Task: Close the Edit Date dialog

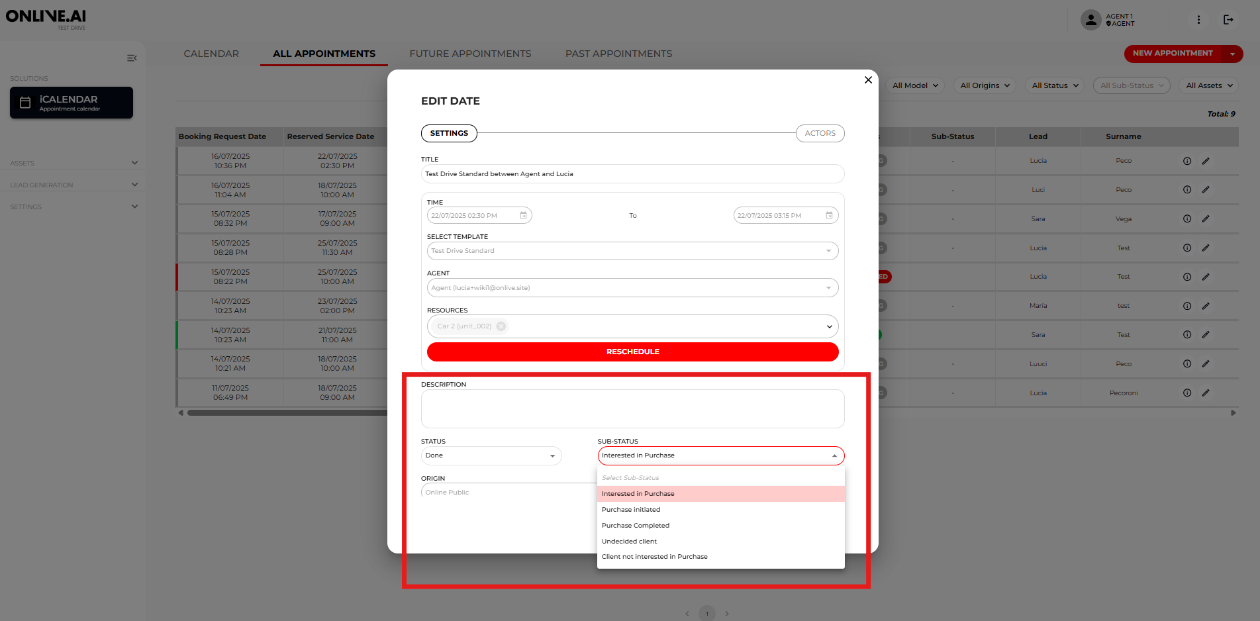Action: pos(868,80)
